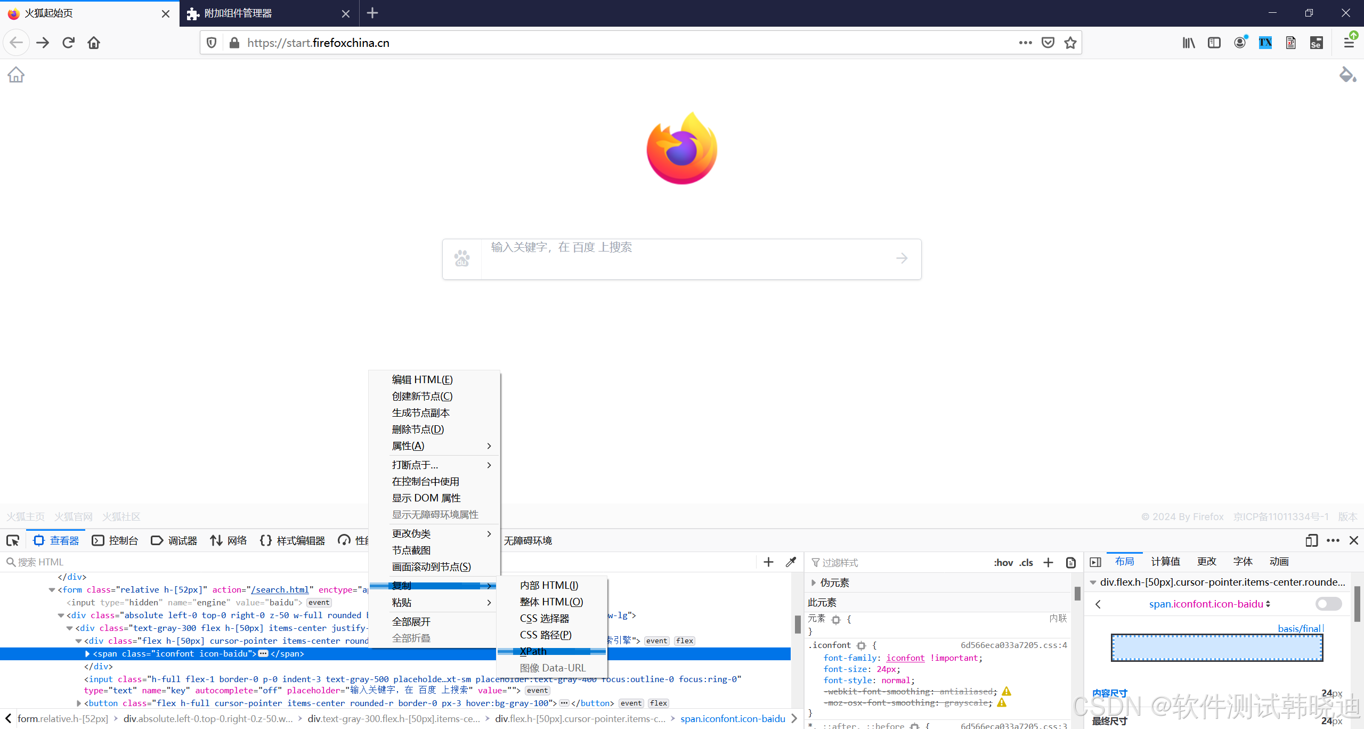Viewport: 1364px width, 729px height.
Task: Toggle flex badge on button element row
Action: (659, 703)
